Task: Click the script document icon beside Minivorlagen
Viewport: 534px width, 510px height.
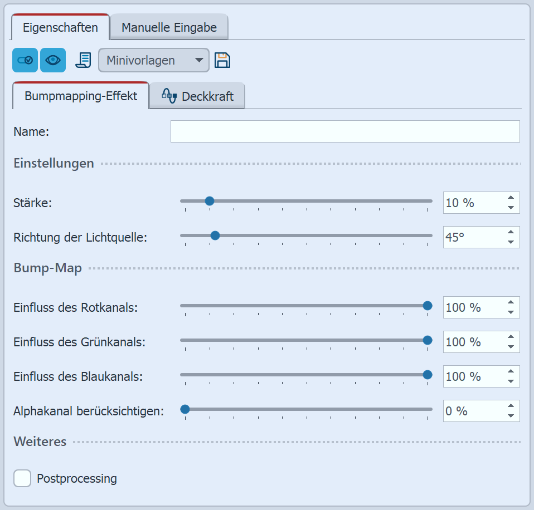Action: tap(84, 60)
